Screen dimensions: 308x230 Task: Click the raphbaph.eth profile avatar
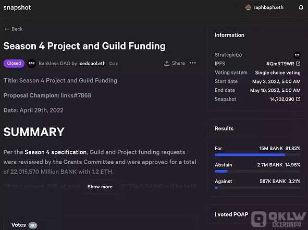tap(248, 7)
